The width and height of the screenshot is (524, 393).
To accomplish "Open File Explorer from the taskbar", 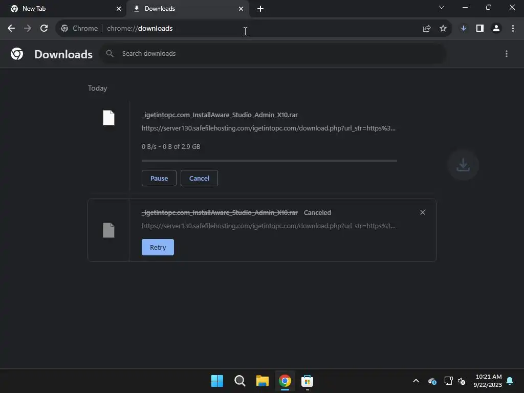I will click(x=263, y=381).
